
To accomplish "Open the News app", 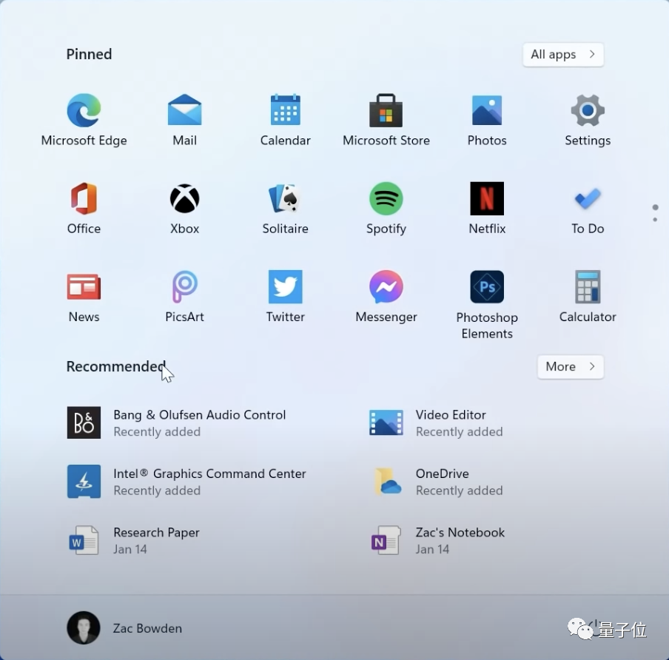I will (84, 297).
